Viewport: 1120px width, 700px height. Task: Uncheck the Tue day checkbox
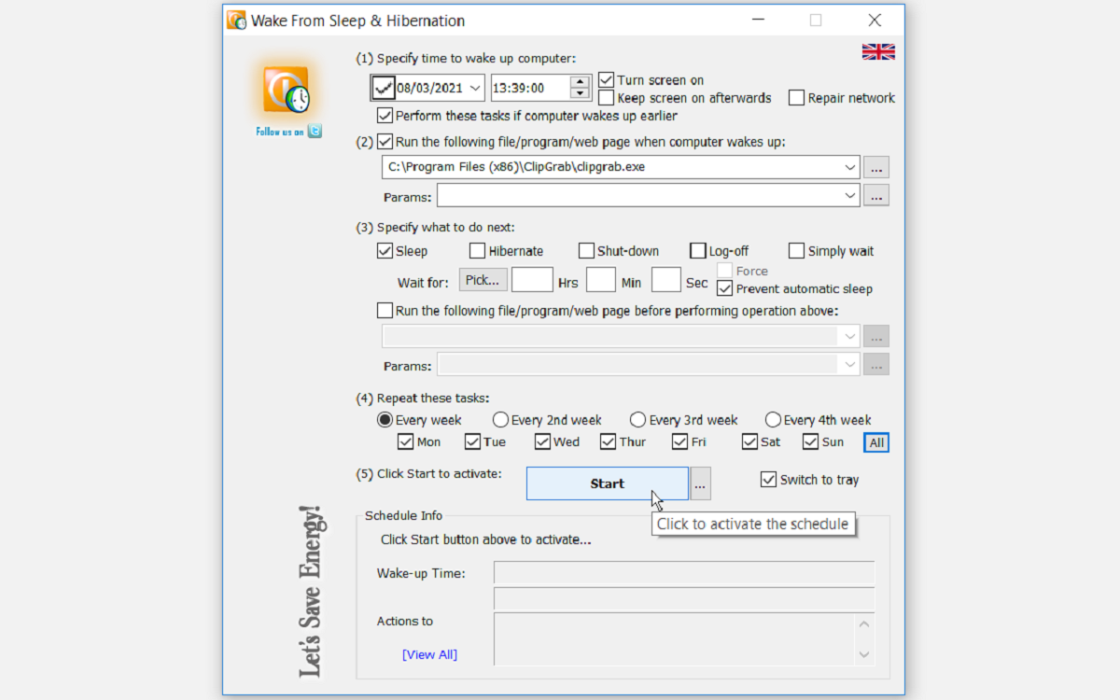pyautogui.click(x=472, y=441)
